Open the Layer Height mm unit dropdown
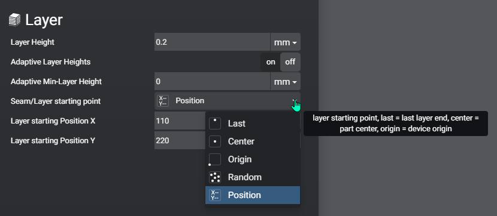Screen dimensions: 497x216 click(x=285, y=42)
